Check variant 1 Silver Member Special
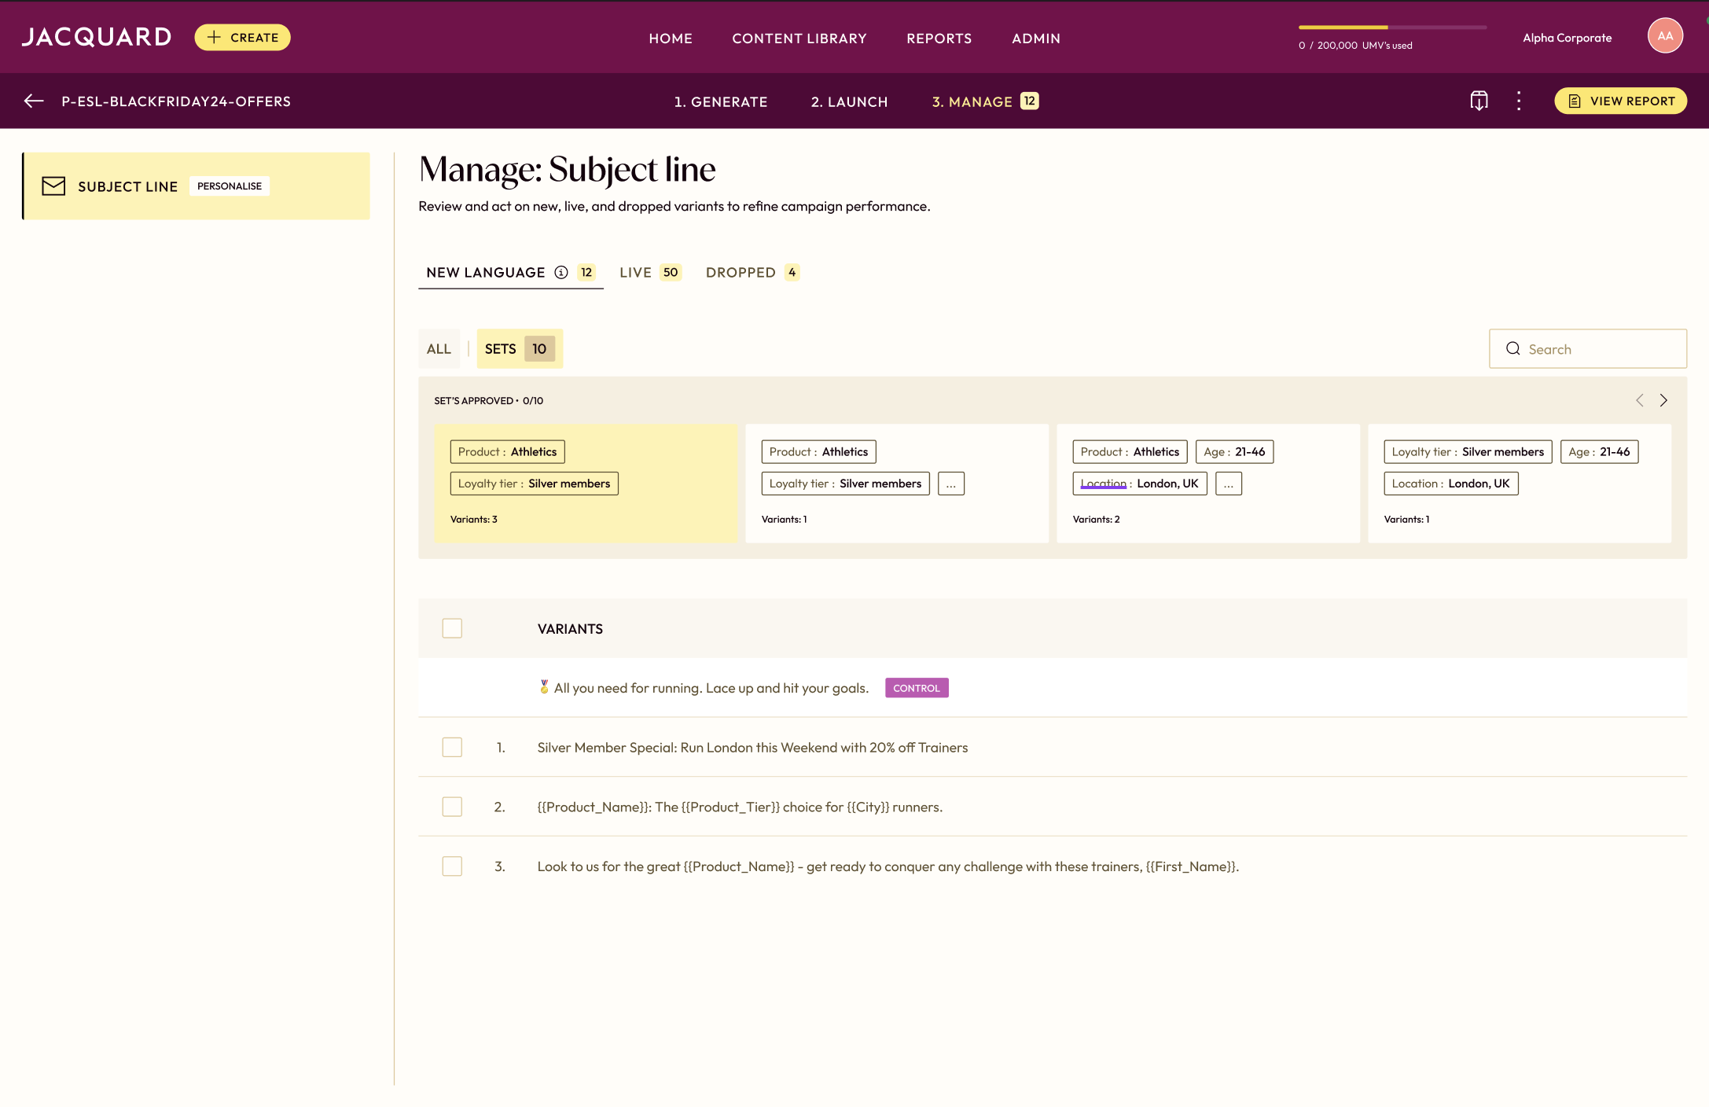Image resolution: width=1709 pixels, height=1107 pixels. pos(452,747)
